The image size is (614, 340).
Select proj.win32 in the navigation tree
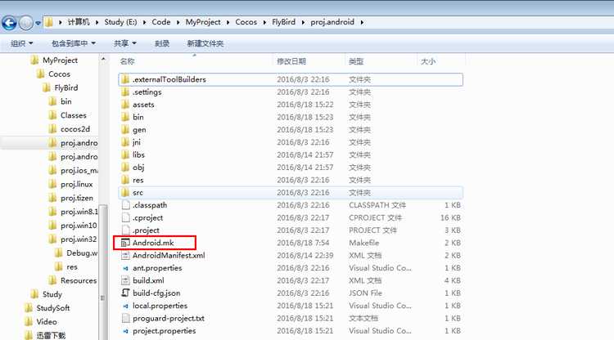tap(79, 239)
